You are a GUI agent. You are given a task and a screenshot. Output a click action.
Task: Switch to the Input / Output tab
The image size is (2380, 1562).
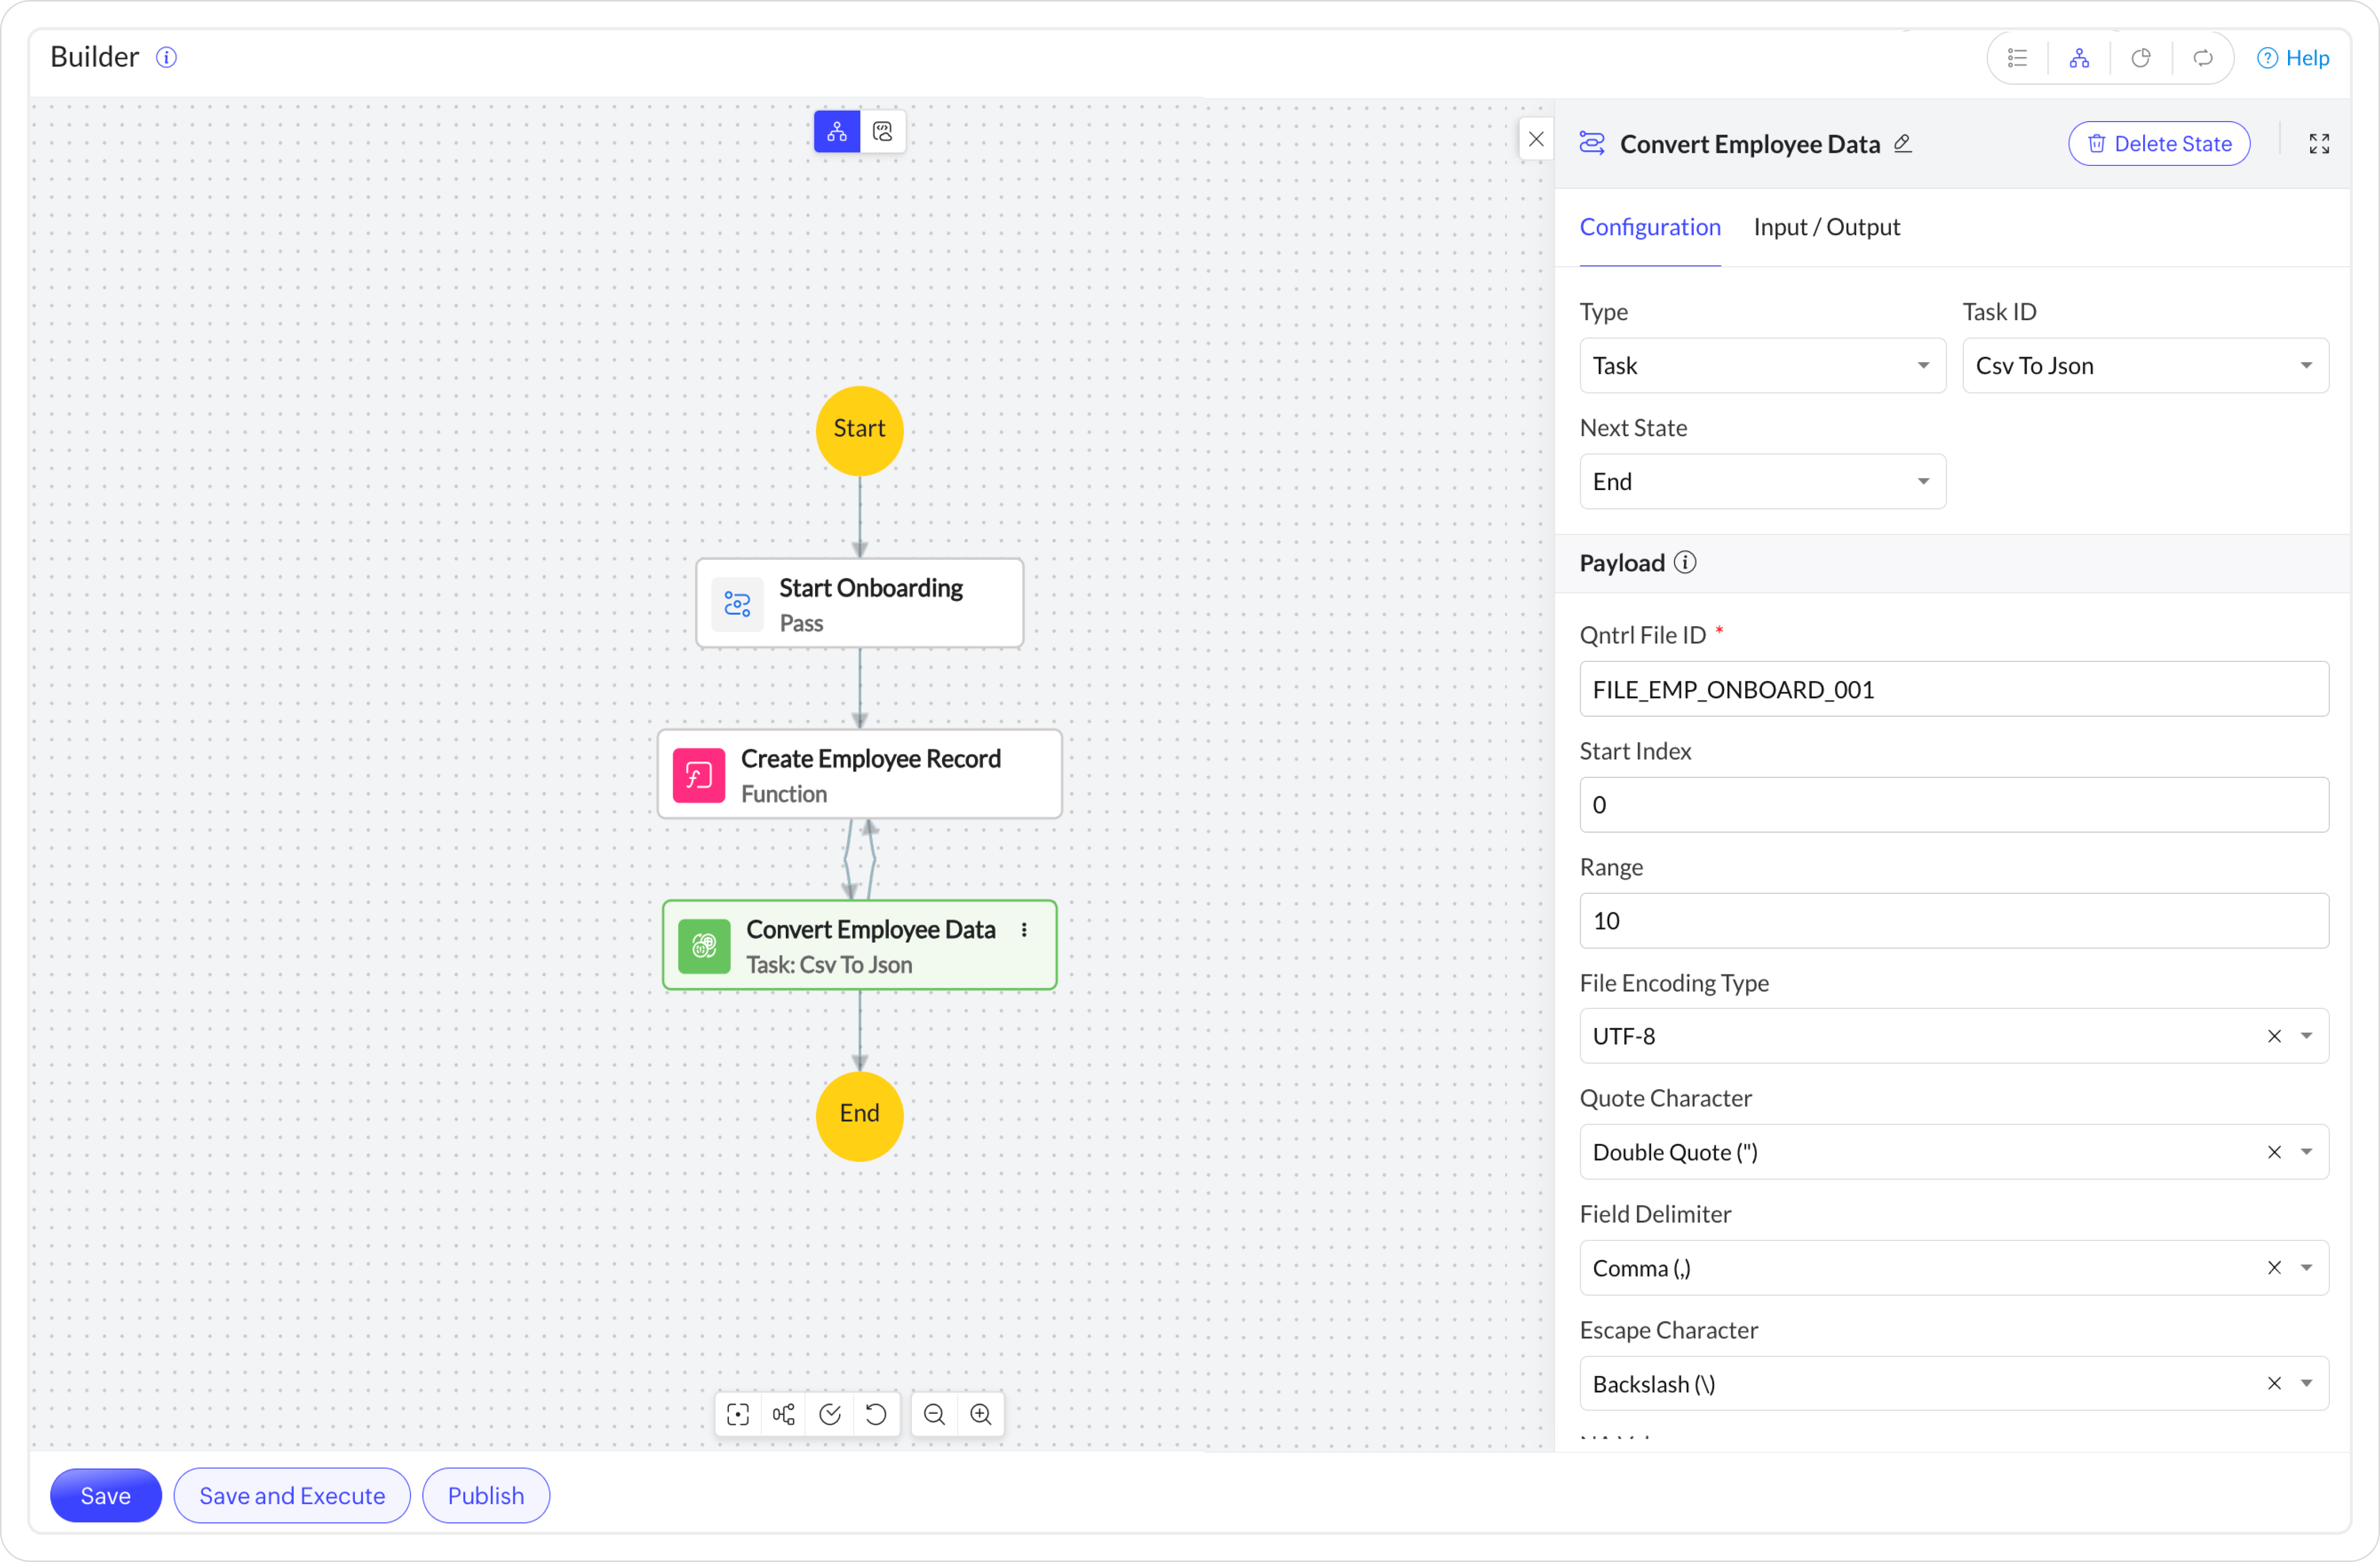tap(1826, 227)
